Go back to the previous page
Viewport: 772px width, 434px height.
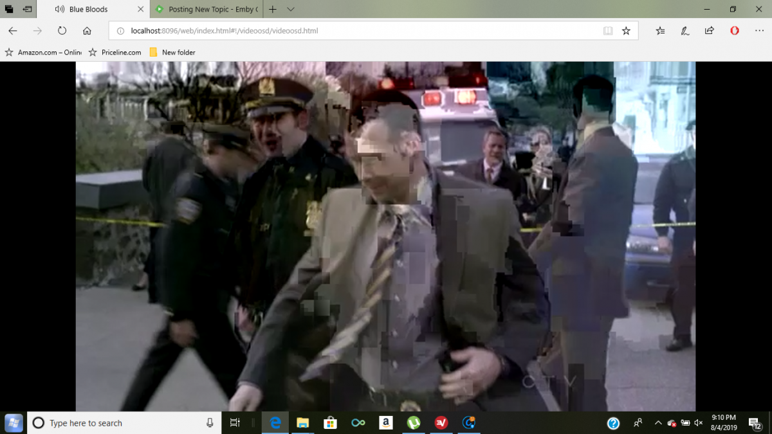13,31
